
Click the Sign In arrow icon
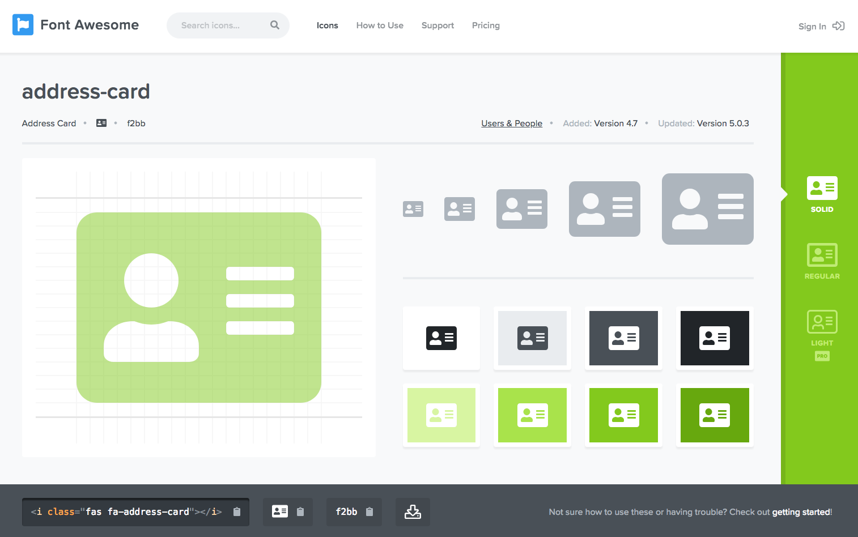pos(838,26)
